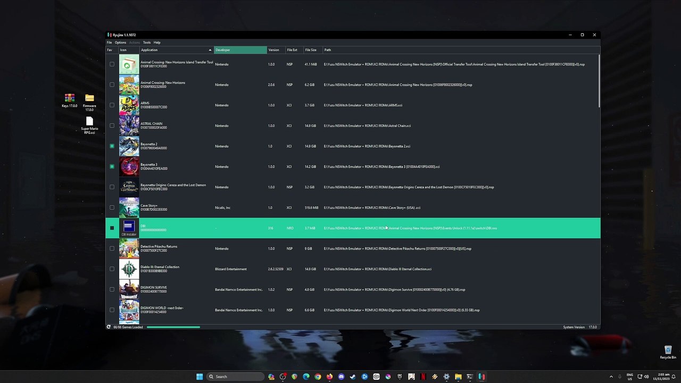Select the Bayonetta 3 game icon

(x=129, y=166)
